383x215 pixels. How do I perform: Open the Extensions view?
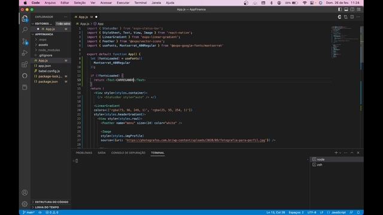pos(25,64)
